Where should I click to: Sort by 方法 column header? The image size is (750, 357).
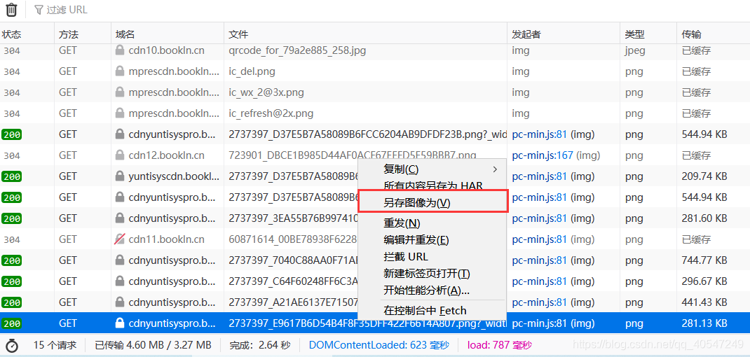pos(83,34)
